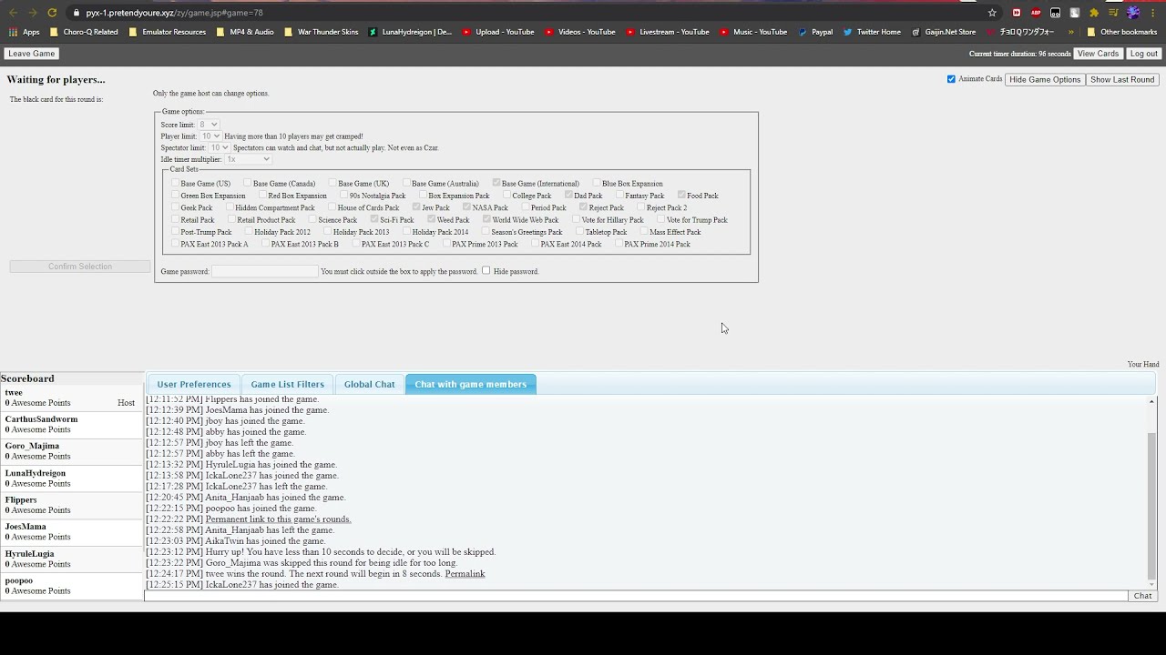Open the Permalink for twee's round win
Image resolution: width=1166 pixels, height=655 pixels.
tap(465, 574)
